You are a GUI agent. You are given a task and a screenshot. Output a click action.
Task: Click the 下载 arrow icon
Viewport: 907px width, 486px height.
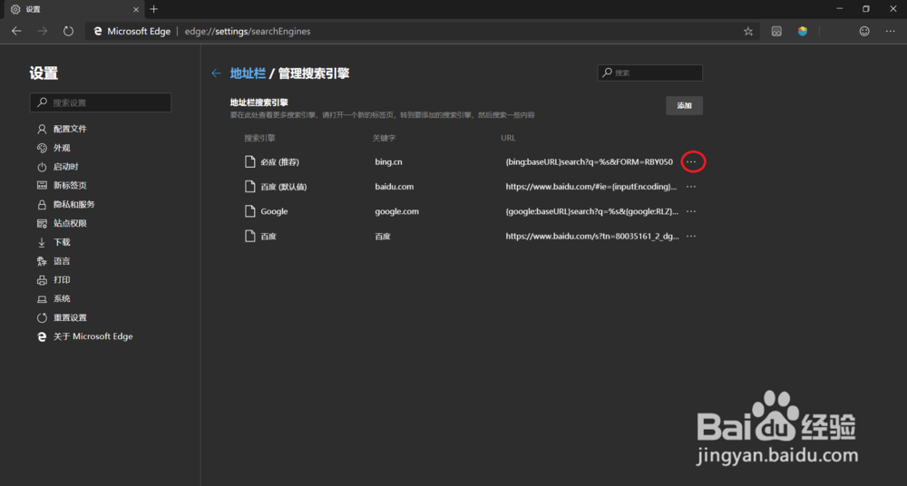coord(42,242)
